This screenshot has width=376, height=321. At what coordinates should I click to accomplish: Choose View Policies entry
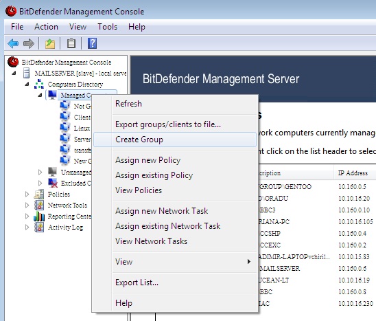[175, 190]
